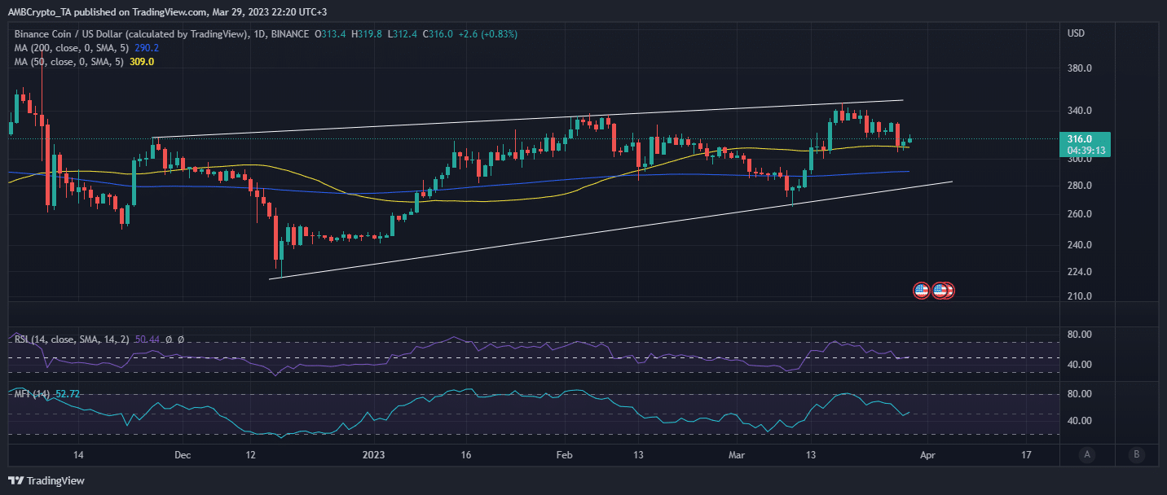The height and width of the screenshot is (495, 1167).
Task: Click the blue 290.2 MA value
Action: click(x=145, y=47)
